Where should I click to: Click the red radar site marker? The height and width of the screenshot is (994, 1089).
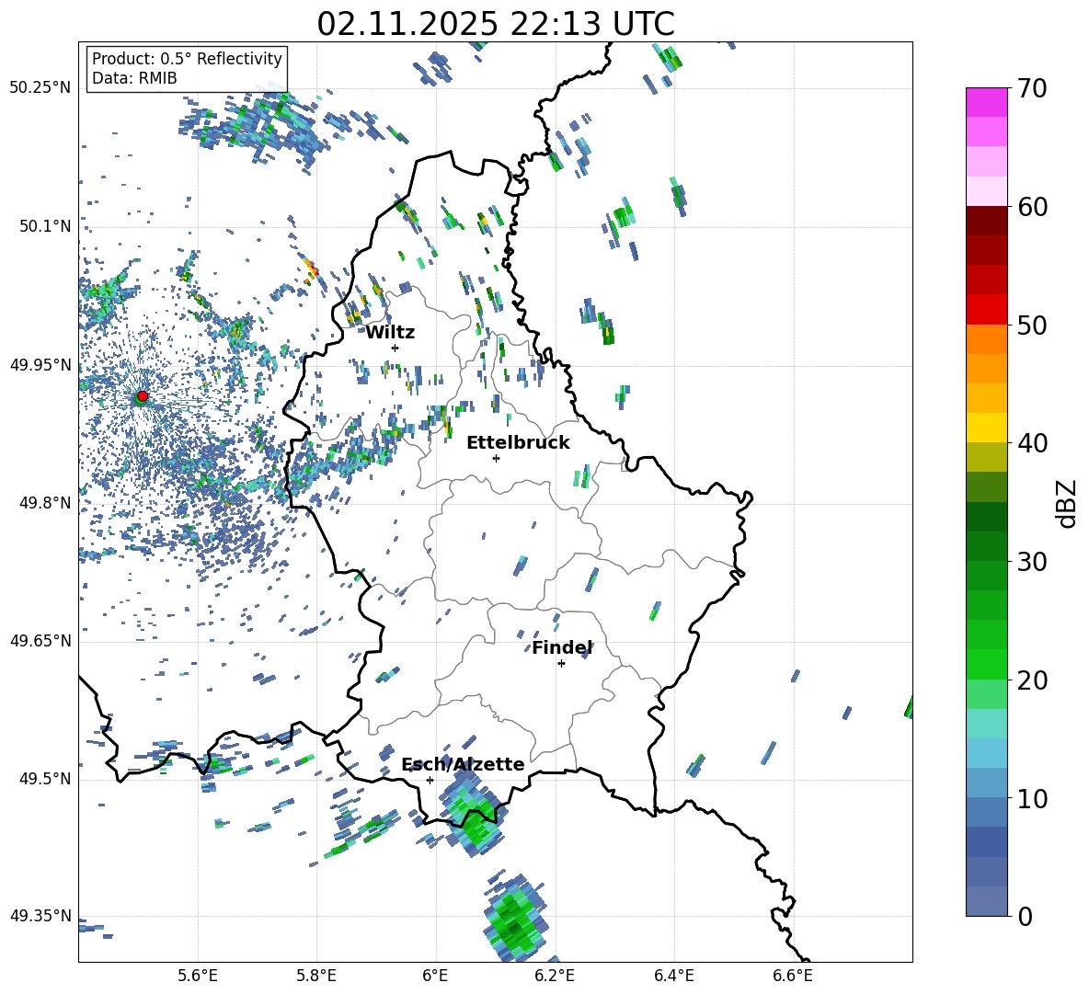tap(142, 396)
